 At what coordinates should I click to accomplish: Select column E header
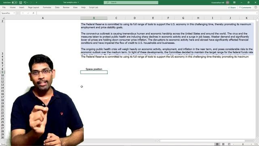pos(153,18)
